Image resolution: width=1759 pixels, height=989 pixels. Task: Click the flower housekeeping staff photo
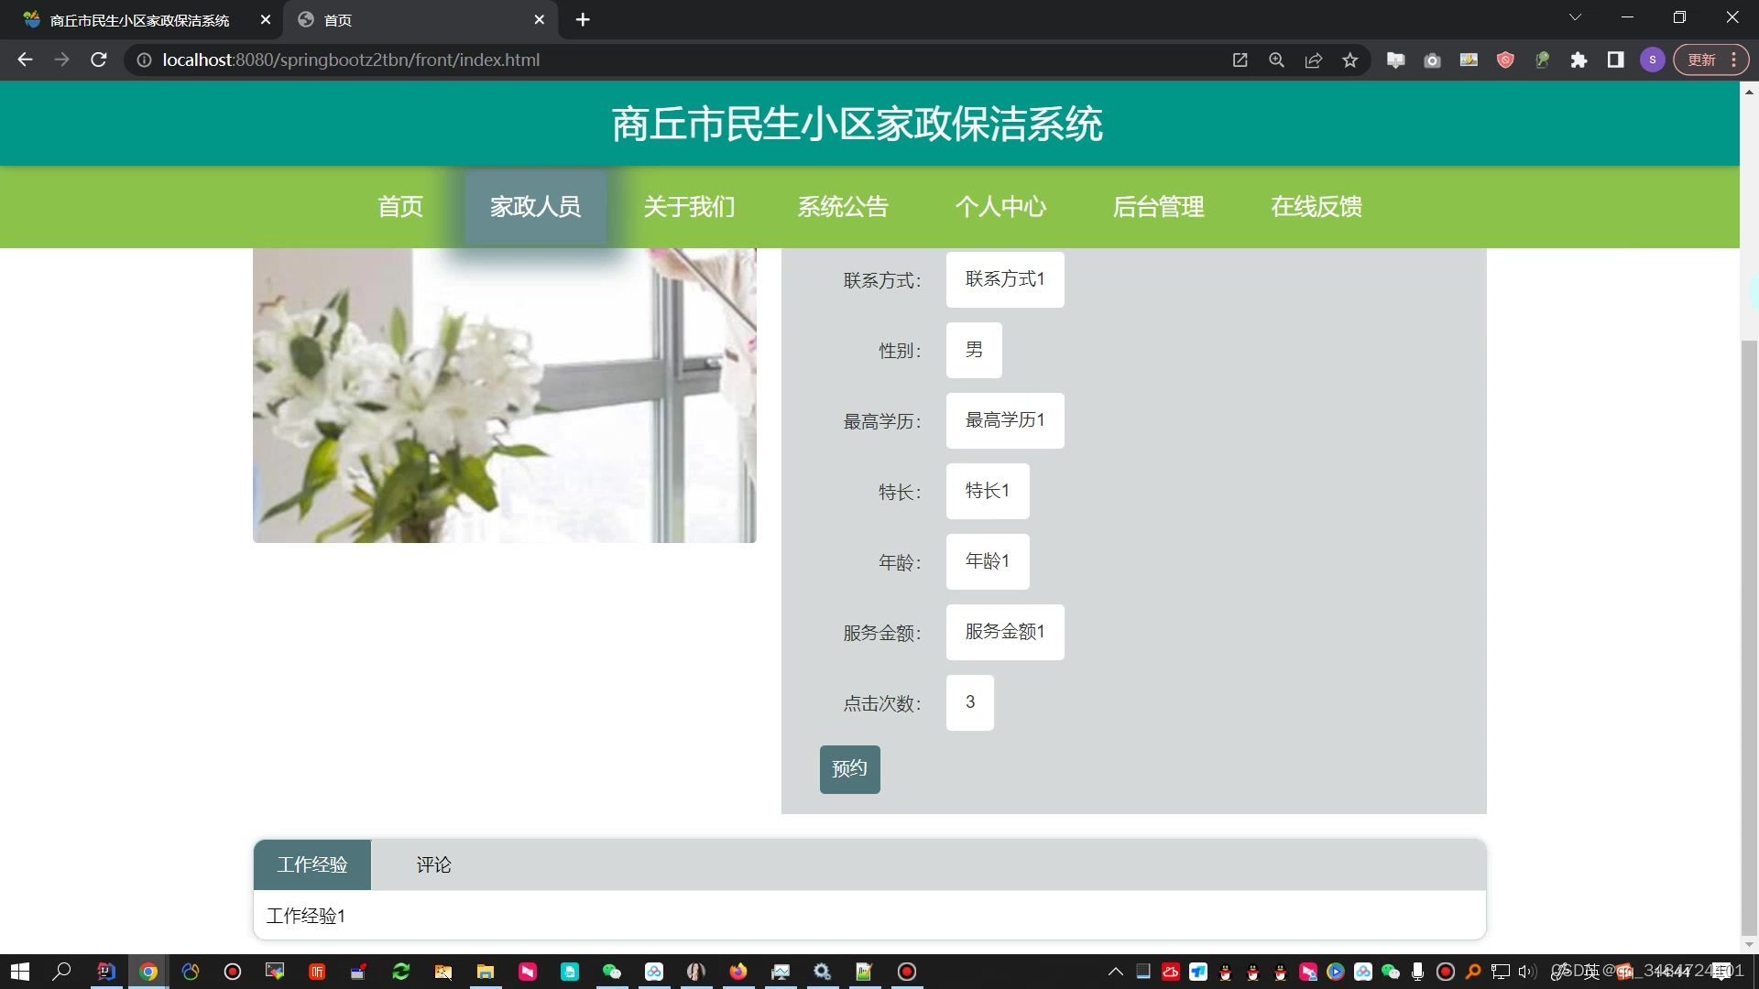(x=504, y=395)
